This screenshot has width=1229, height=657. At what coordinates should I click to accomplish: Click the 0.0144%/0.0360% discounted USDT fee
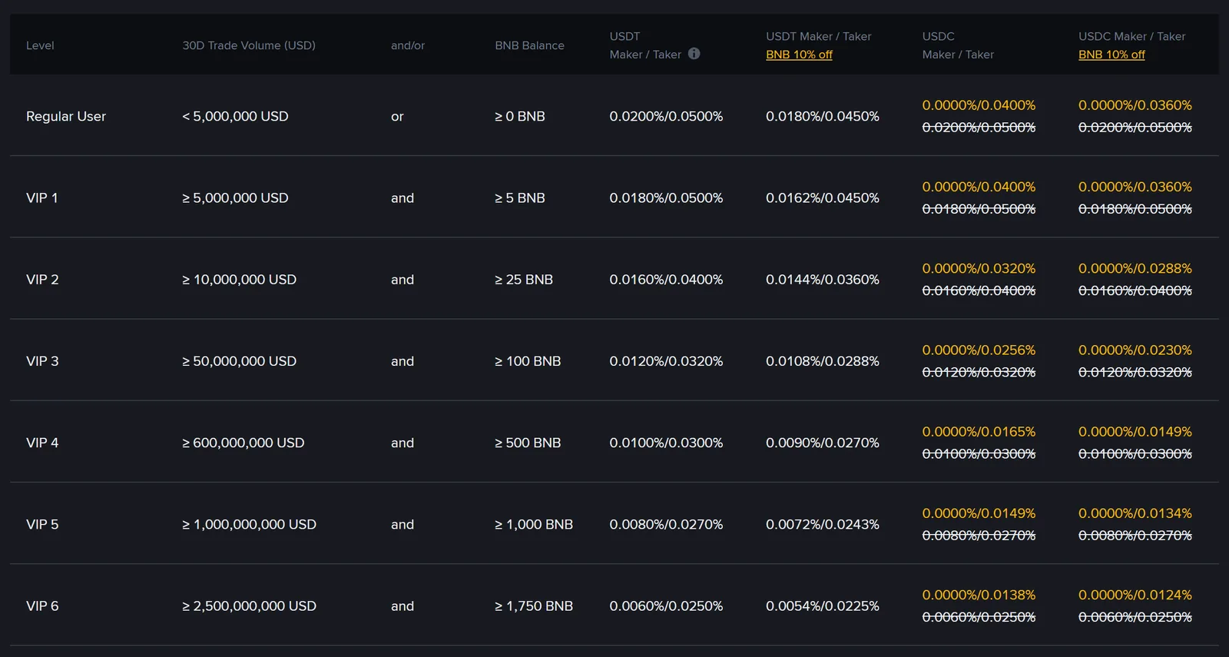point(823,280)
